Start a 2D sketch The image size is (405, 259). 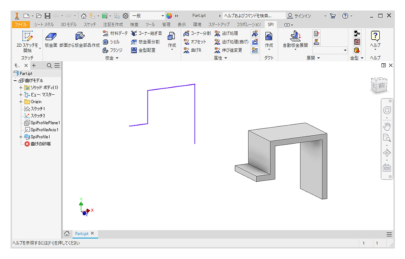(27, 42)
